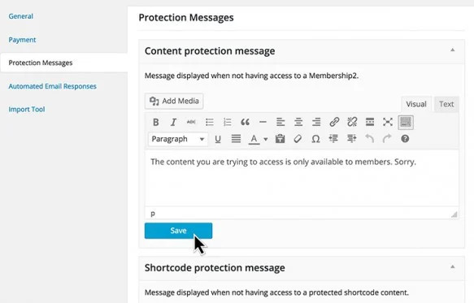Toggle Strikethrough formatting
Screen dimensions: 474x303
191,123
